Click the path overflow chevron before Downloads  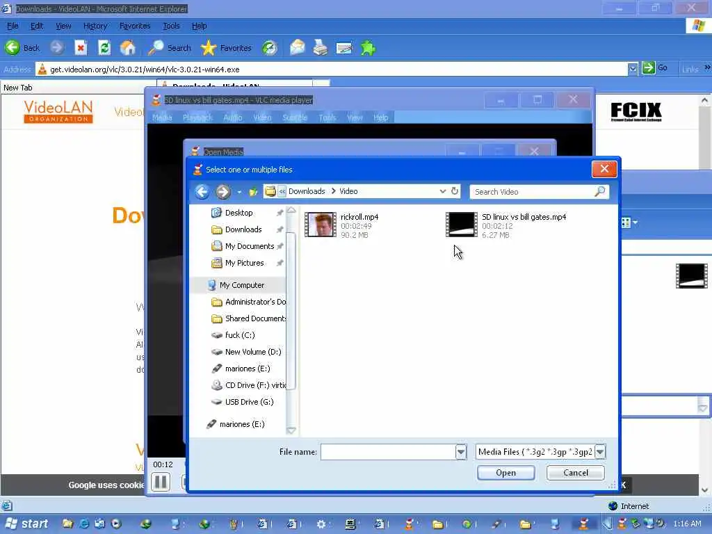(x=282, y=191)
